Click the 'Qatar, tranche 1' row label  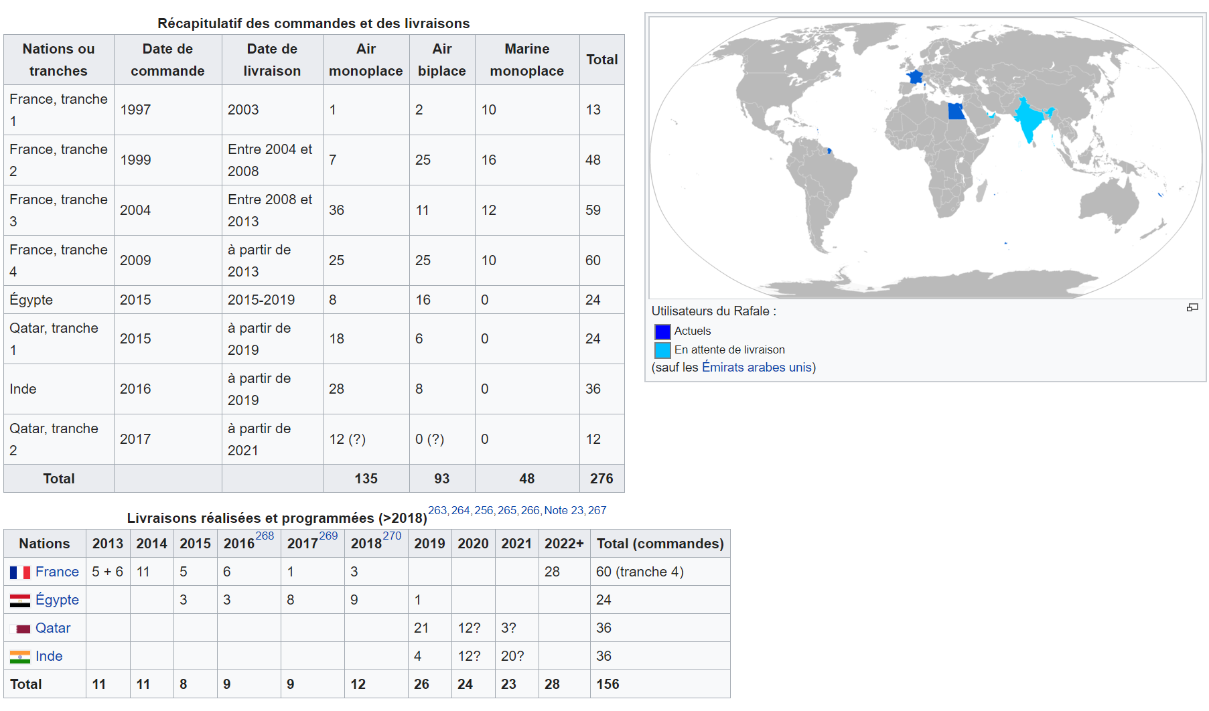[x=59, y=339]
